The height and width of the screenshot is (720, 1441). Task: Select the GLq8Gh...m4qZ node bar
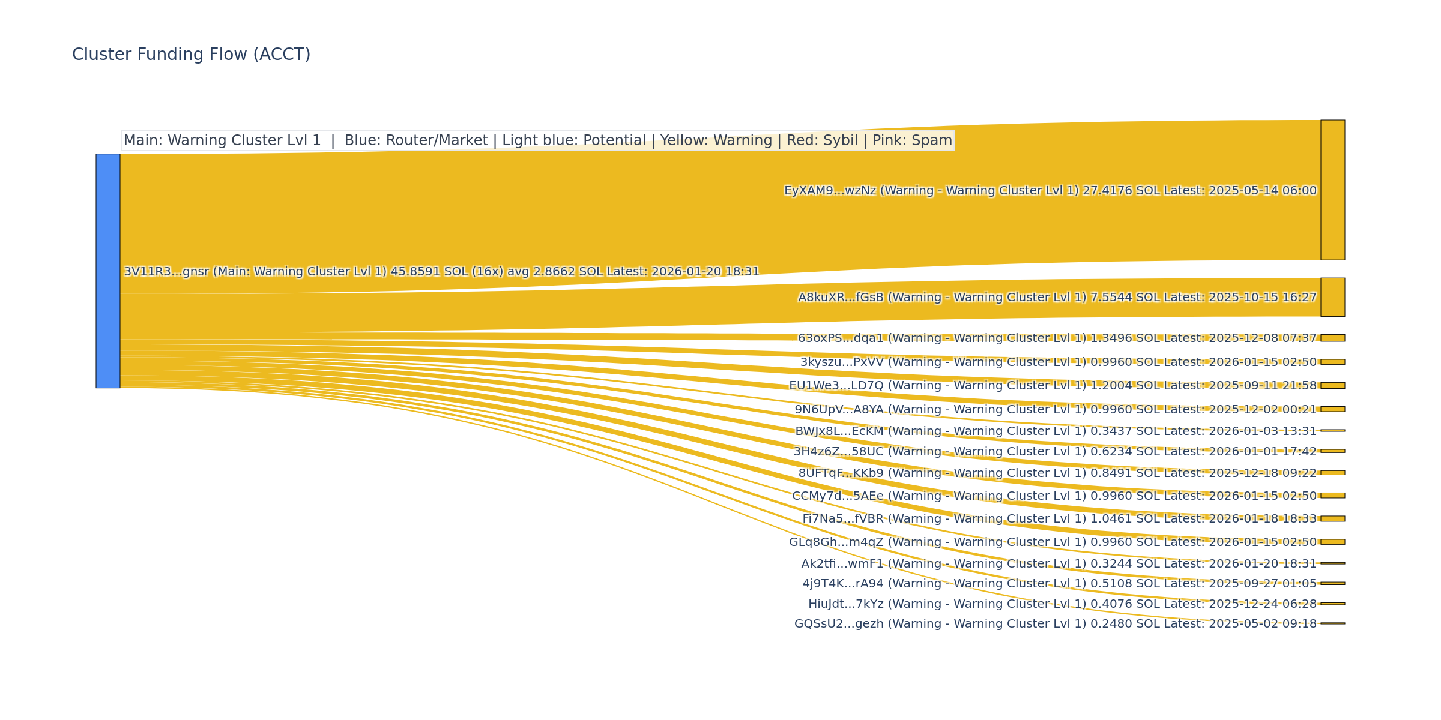(1332, 542)
